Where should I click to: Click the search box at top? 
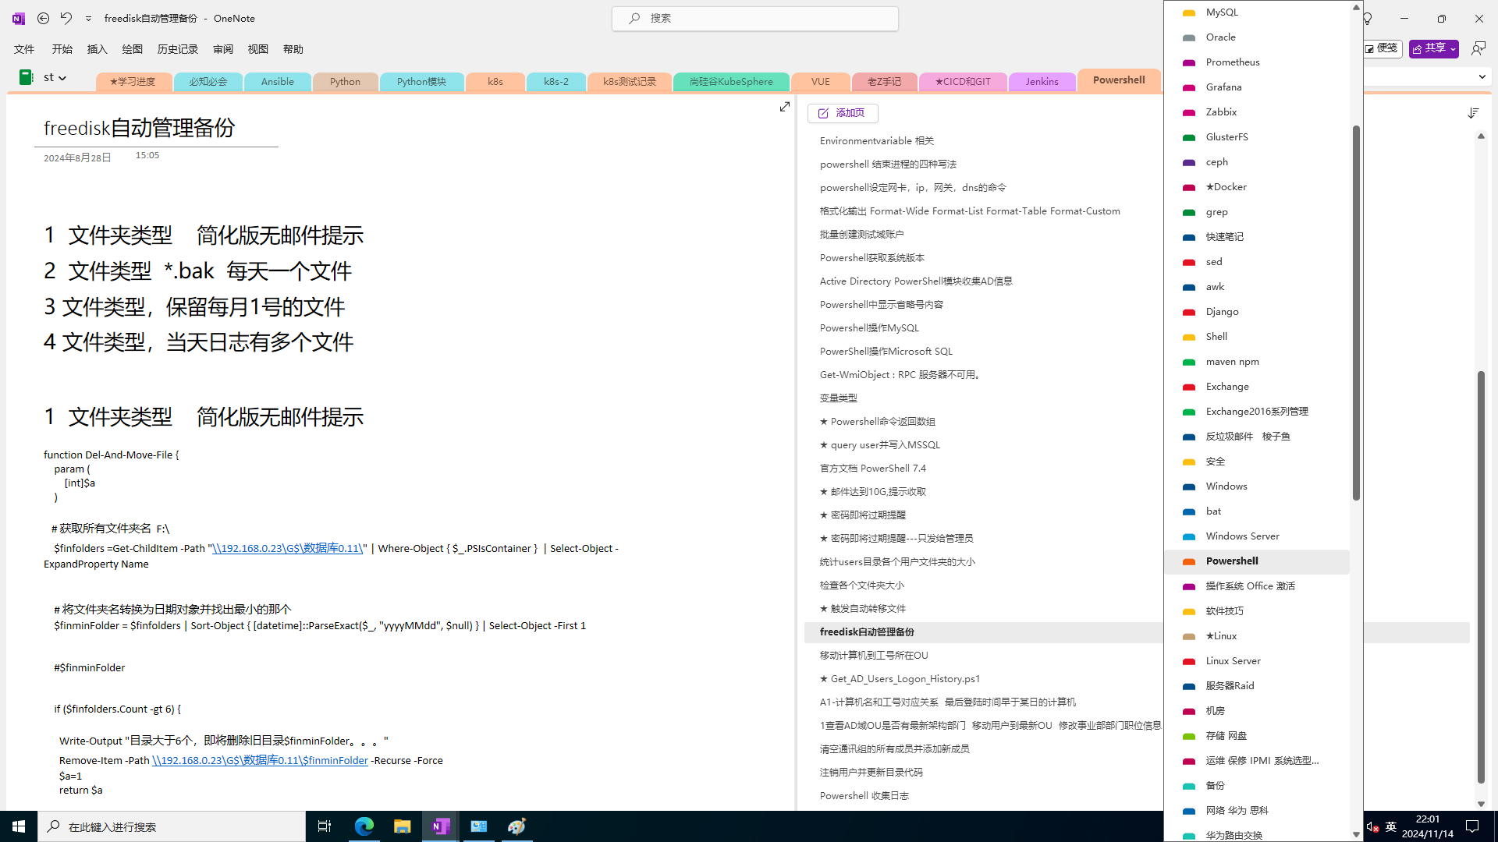(754, 18)
